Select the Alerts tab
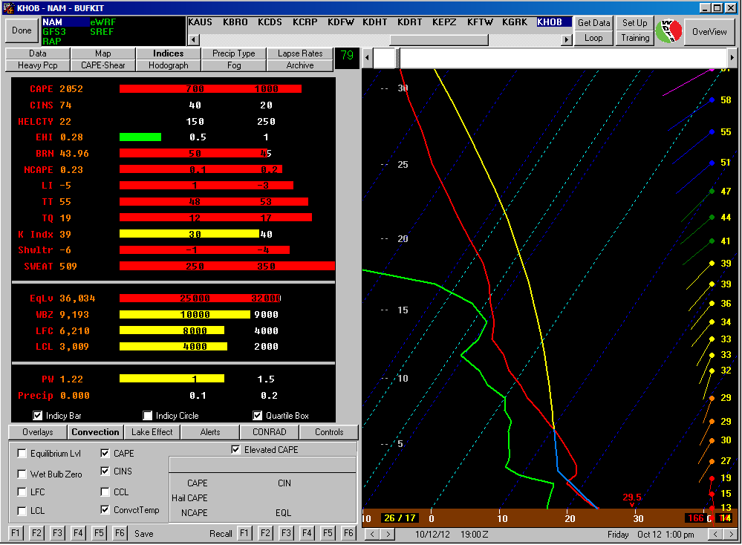This screenshot has height=545, width=742. point(210,432)
